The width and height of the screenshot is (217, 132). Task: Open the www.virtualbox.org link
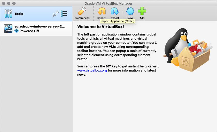(x=92, y=71)
